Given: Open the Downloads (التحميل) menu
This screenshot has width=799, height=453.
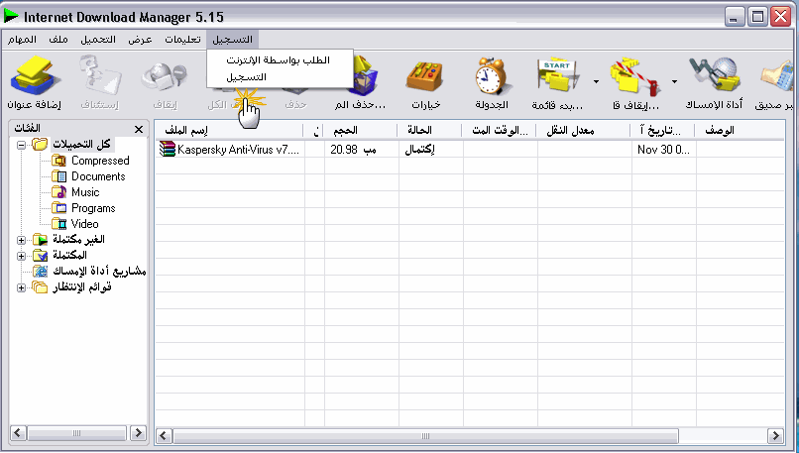Looking at the screenshot, I should point(98,40).
